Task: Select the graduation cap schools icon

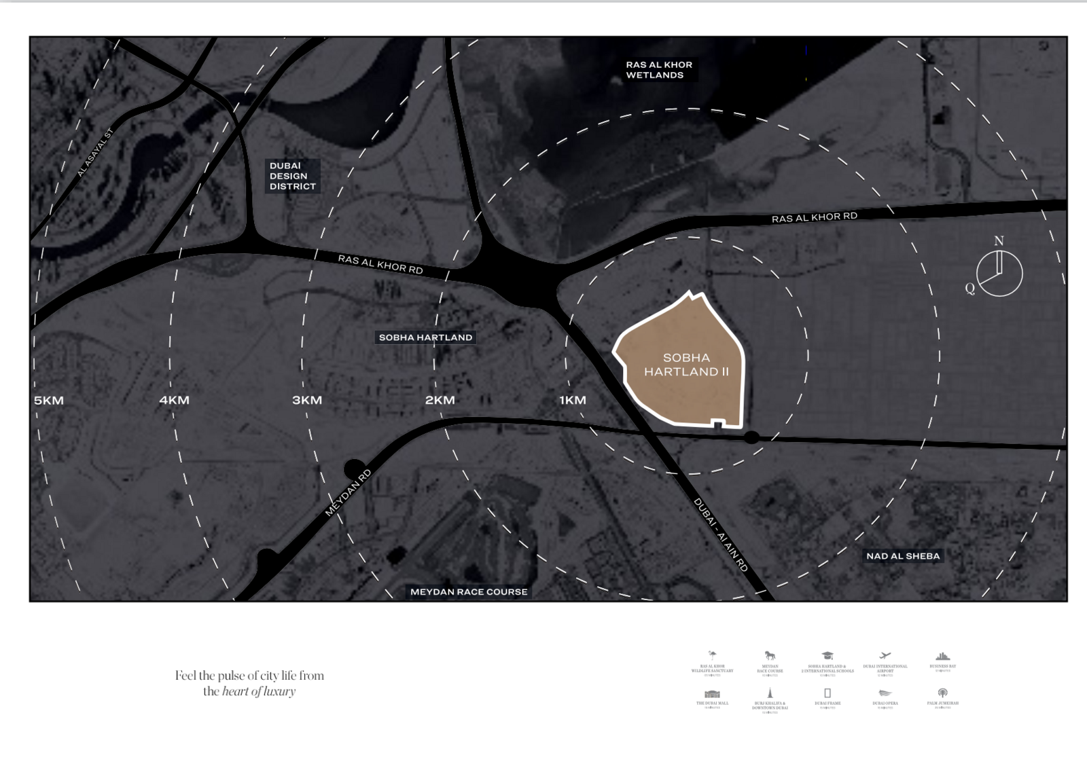Action: click(827, 655)
